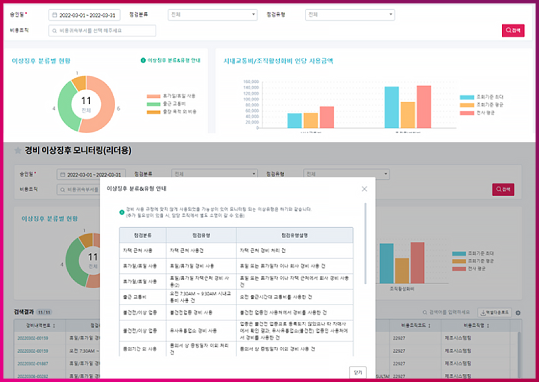Click the 휴가일/휴일 사용 legend swatch
The image size is (539, 382).
pos(153,96)
